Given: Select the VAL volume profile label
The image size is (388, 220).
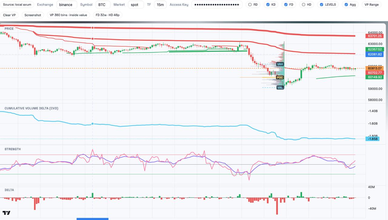Looking at the screenshot, I should point(280,87).
